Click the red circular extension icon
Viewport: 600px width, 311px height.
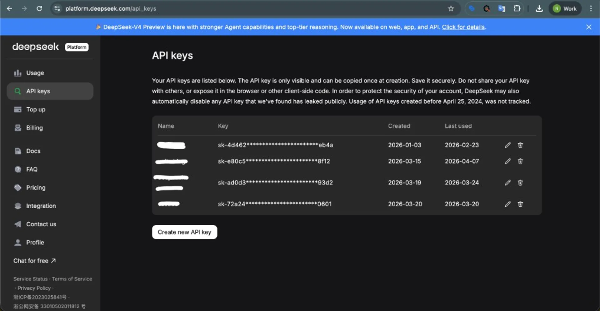(487, 8)
